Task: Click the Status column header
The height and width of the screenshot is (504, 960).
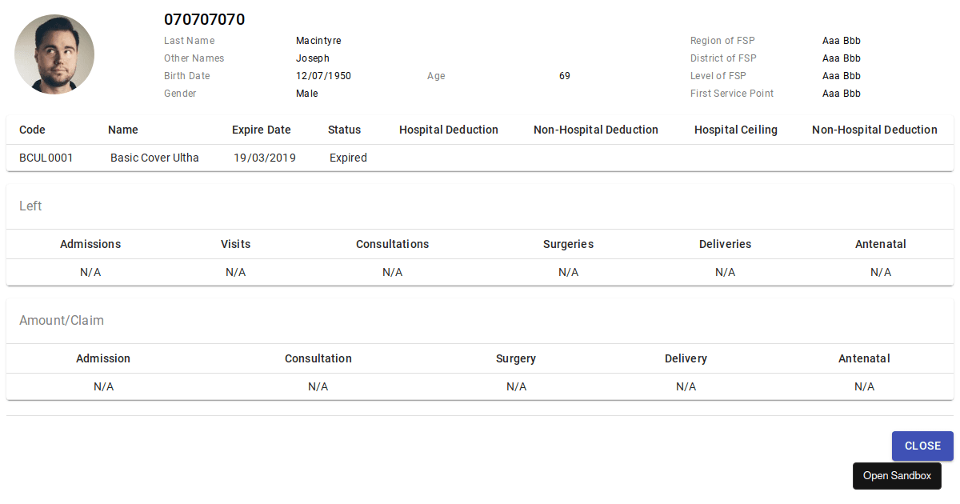Action: (x=344, y=130)
